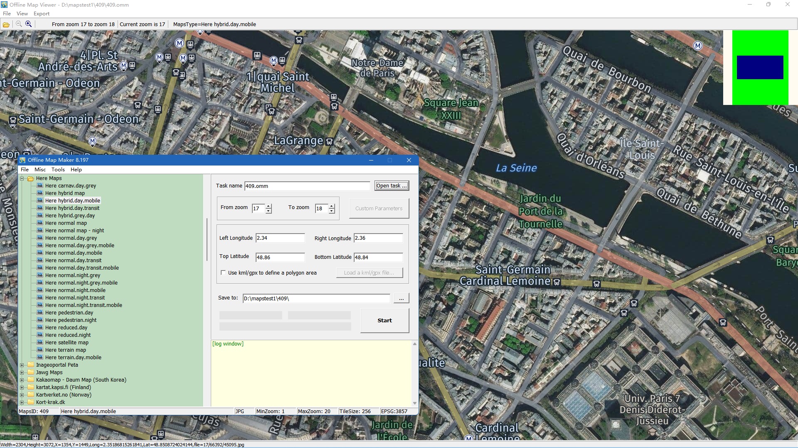798x448 pixels.
Task: Expand the Jawg Maps folder
Action: (x=22, y=373)
